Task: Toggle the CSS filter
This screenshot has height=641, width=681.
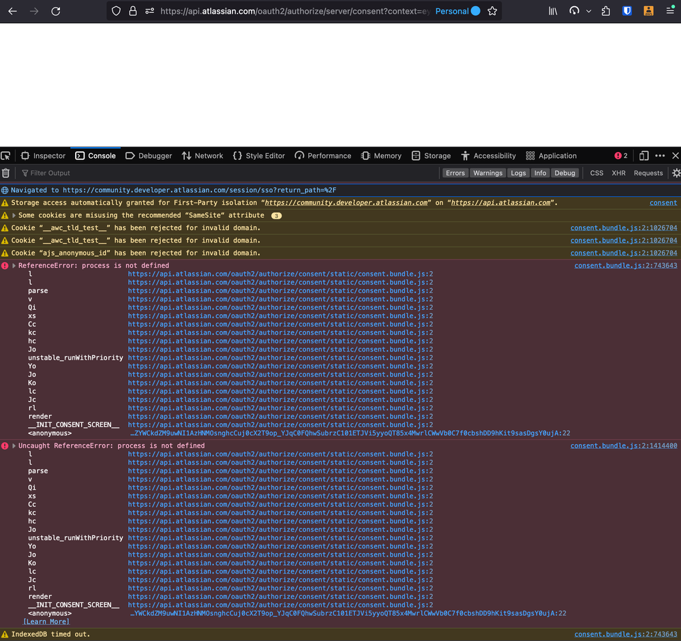Action: click(x=596, y=173)
